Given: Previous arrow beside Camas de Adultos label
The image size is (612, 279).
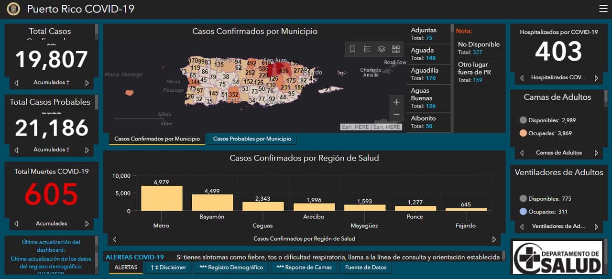Looking at the screenshot, I should [522, 153].
